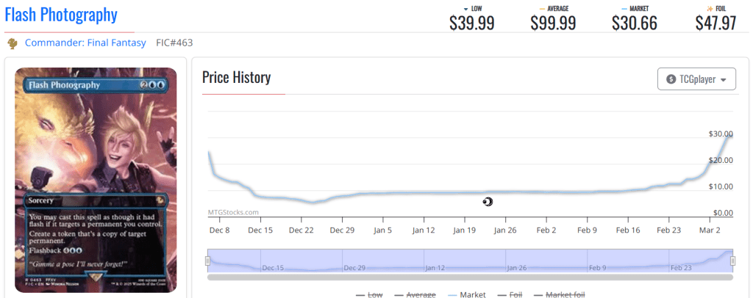
Task: Expand the caret arrow next to TCGplayer
Action: tap(724, 80)
